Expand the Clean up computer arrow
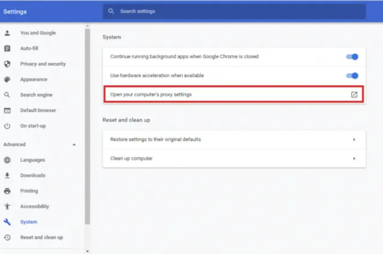Image resolution: width=383 pixels, height=254 pixels. click(x=354, y=159)
